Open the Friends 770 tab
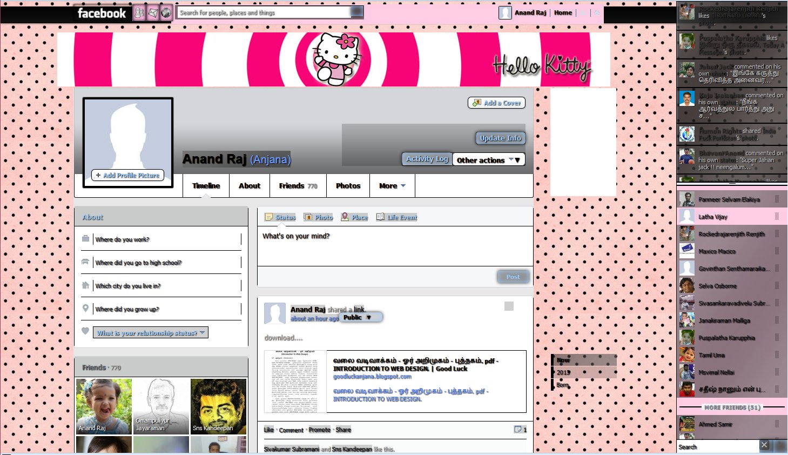This screenshot has width=788, height=455. coord(298,186)
